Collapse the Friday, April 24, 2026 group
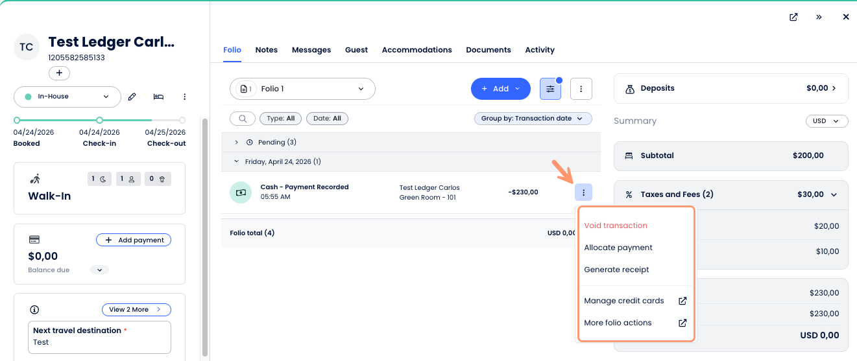The width and height of the screenshot is (857, 361). 237,161
